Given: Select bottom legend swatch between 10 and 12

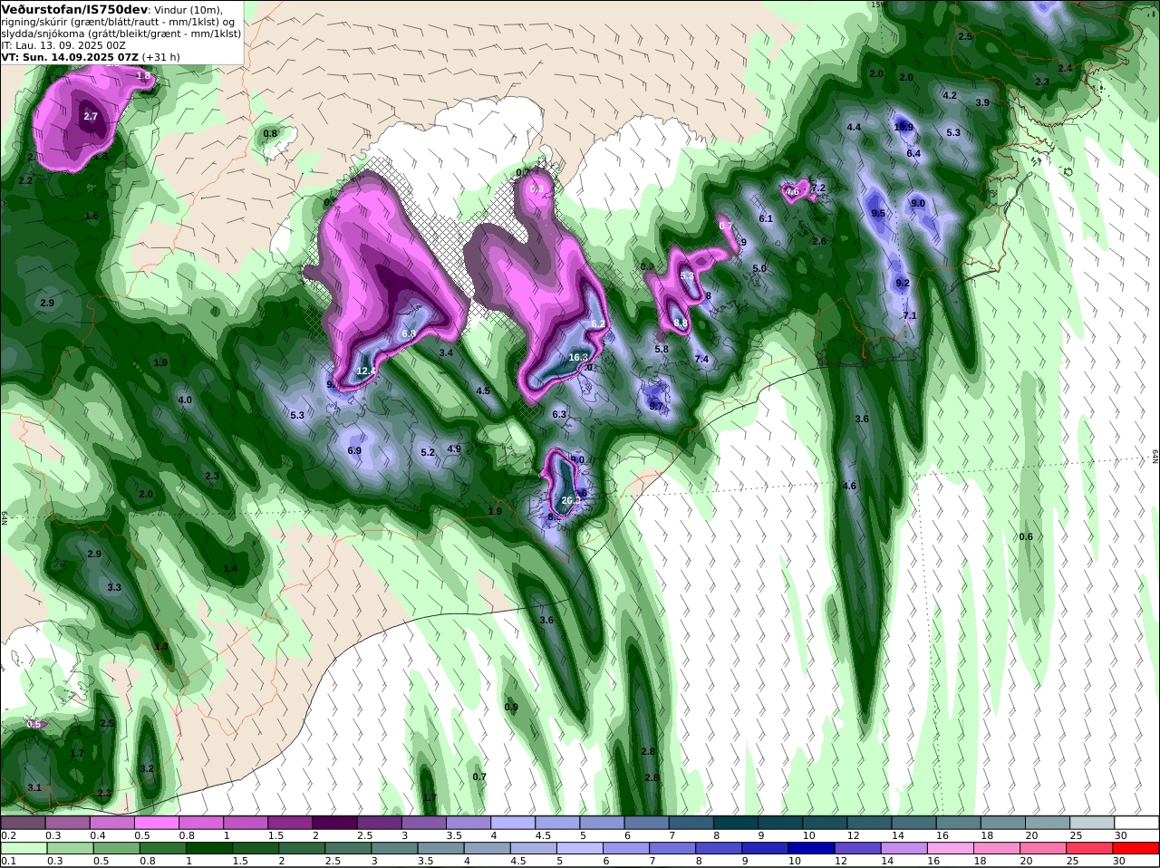Looking at the screenshot, I should click(812, 848).
